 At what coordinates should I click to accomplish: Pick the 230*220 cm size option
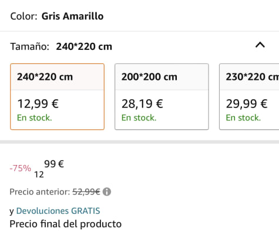coord(249,96)
